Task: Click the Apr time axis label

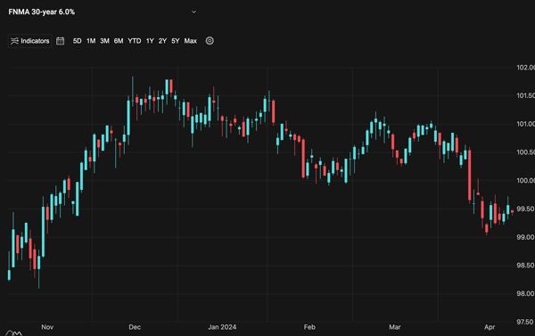Action: point(490,327)
